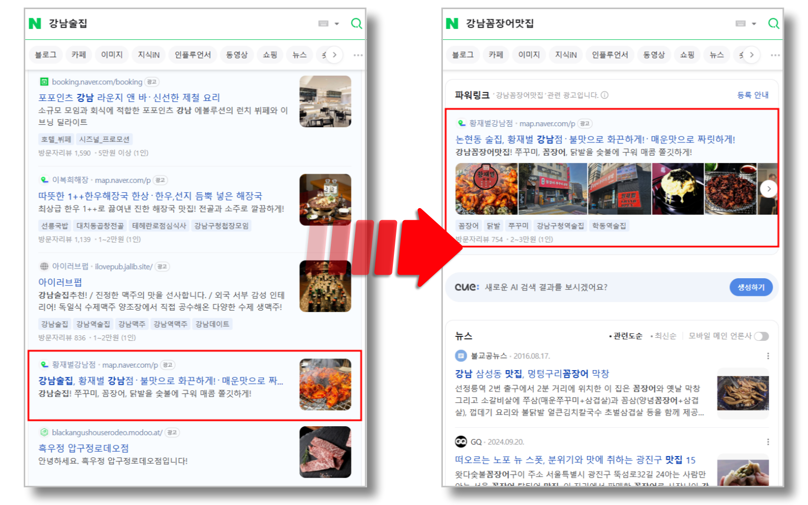The height and width of the screenshot is (505, 808).
Task: Click the raw beef thumbnail for 흑우정
Action: [325, 452]
